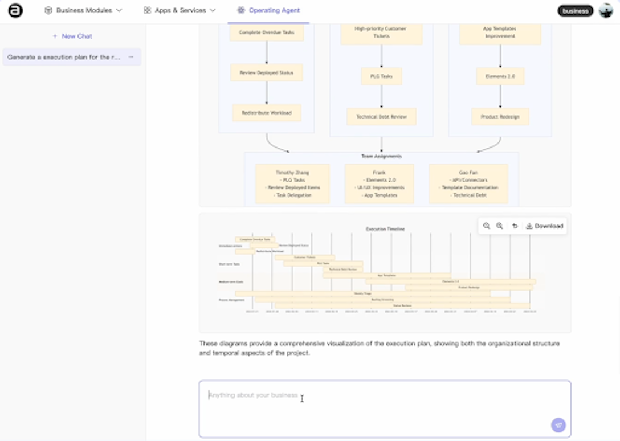Open the Business Modules menu
Screen dimensions: 620x441
(83, 10)
